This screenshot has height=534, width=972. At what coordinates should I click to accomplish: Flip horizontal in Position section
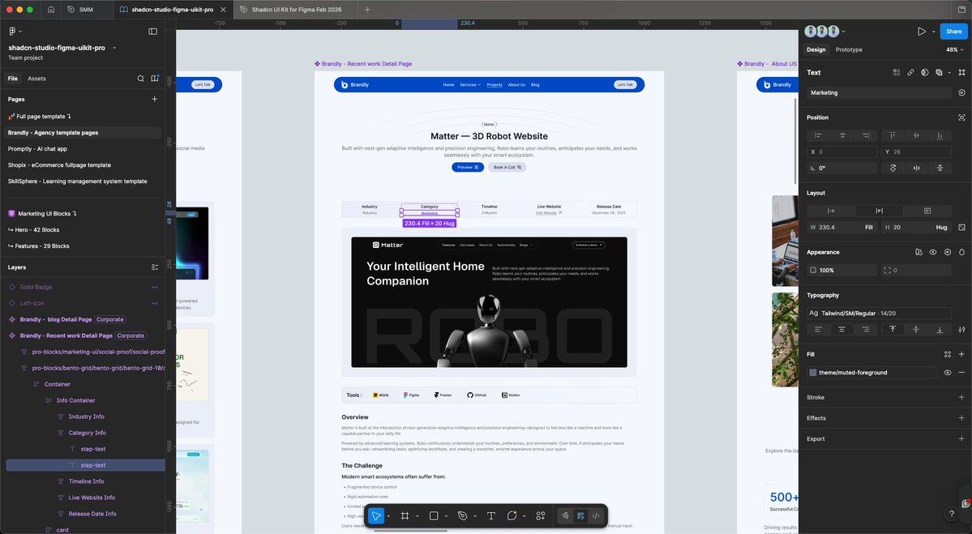point(916,168)
